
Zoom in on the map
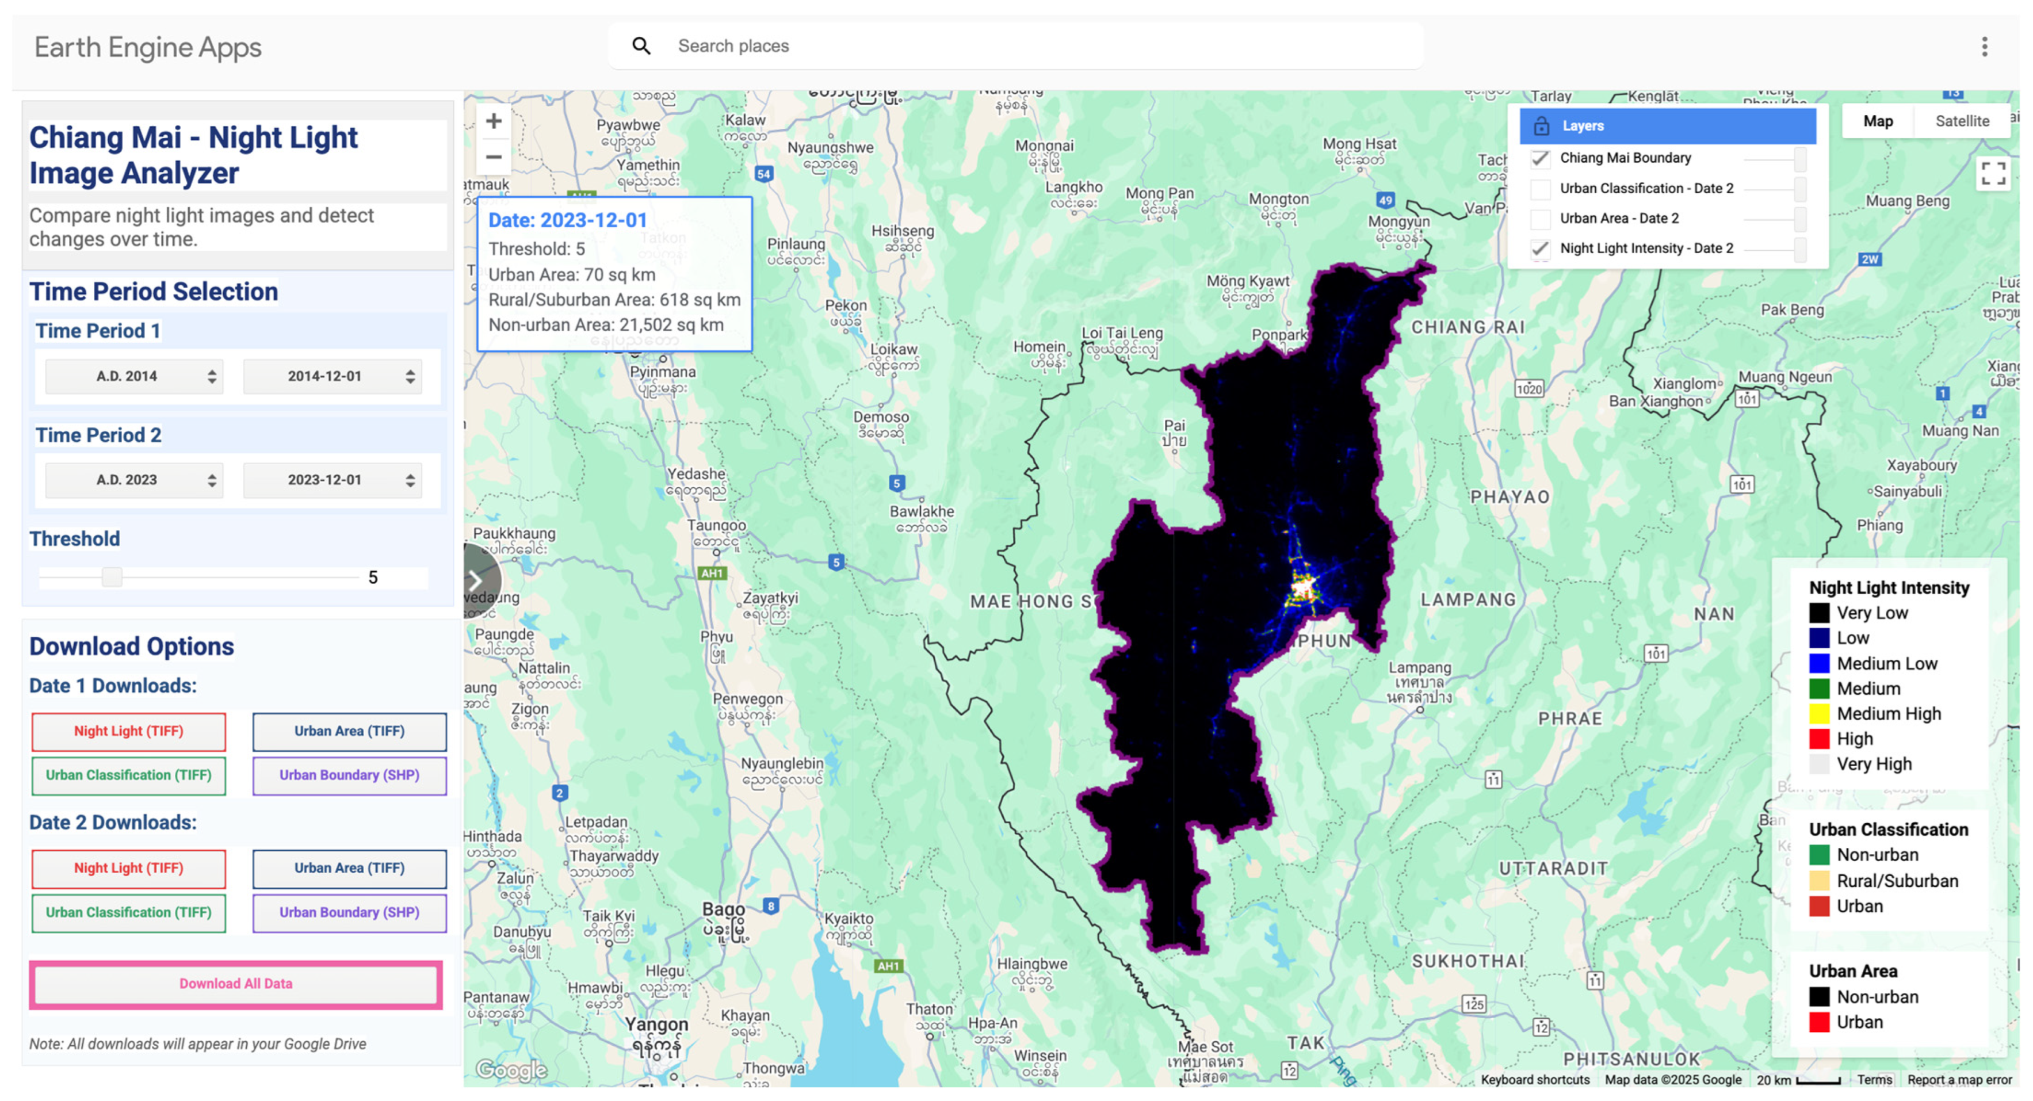coord(493,121)
